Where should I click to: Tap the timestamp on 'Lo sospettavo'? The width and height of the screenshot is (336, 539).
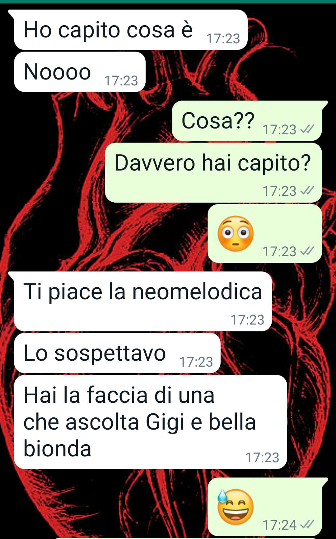[x=196, y=362]
